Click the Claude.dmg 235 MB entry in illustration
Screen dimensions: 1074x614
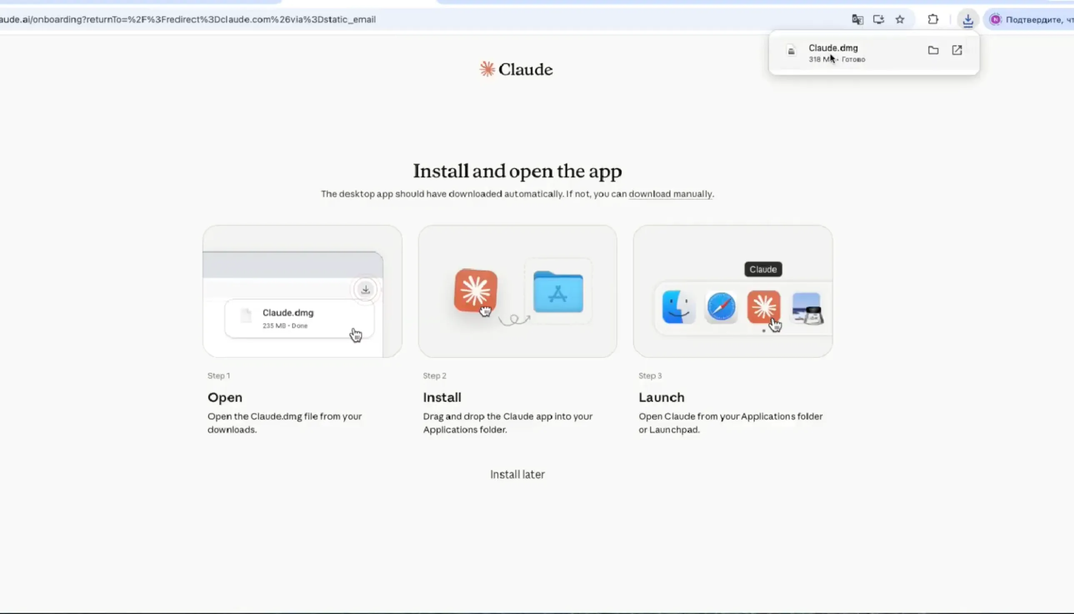coord(300,319)
